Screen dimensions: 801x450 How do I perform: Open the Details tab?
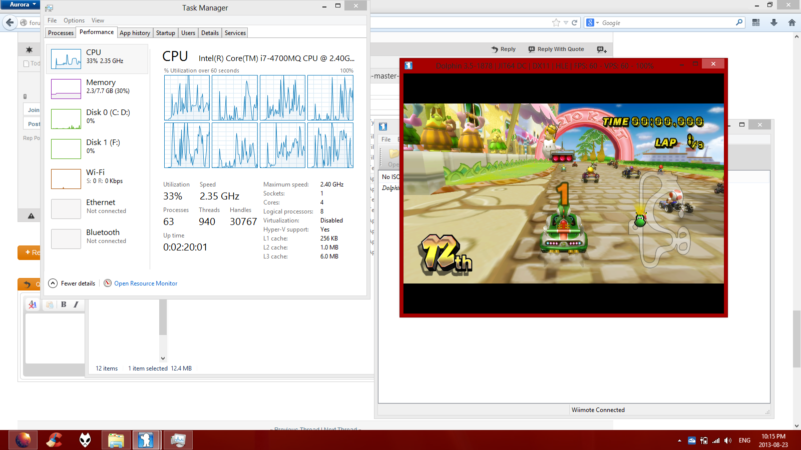coord(210,33)
